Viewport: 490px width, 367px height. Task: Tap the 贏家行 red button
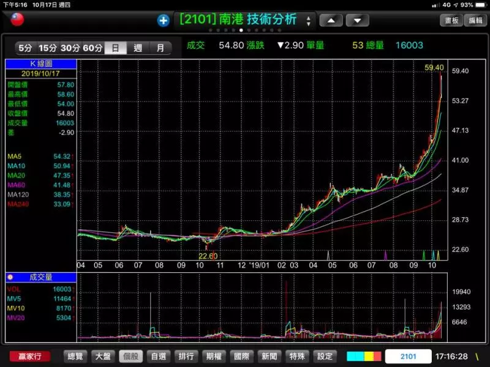pyautogui.click(x=30, y=356)
